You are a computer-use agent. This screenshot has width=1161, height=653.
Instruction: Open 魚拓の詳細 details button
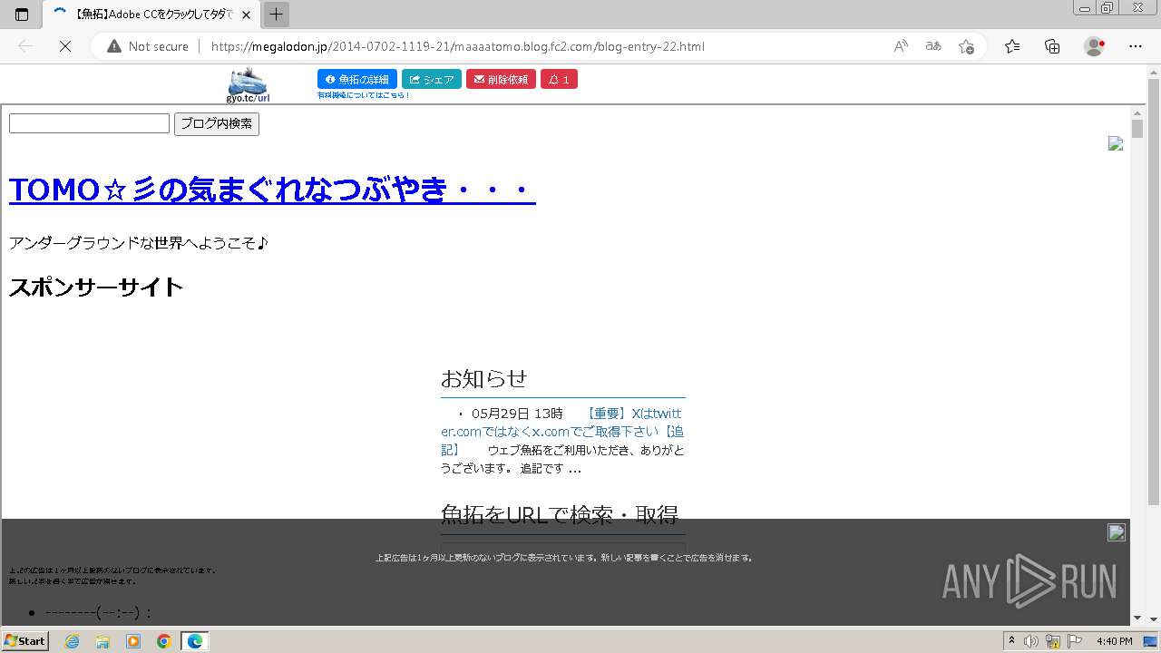point(357,80)
